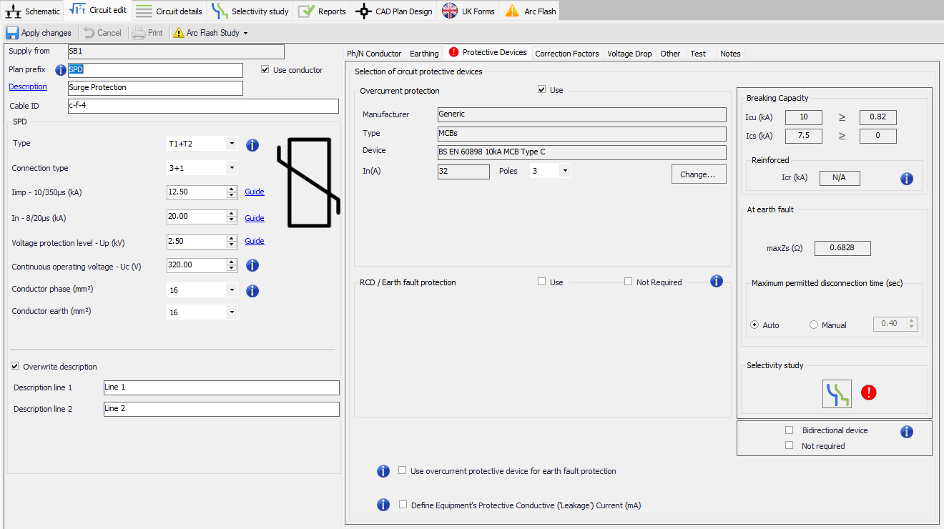Image resolution: width=944 pixels, height=529 pixels.
Task: Go to the Reports tab
Action: (x=323, y=11)
